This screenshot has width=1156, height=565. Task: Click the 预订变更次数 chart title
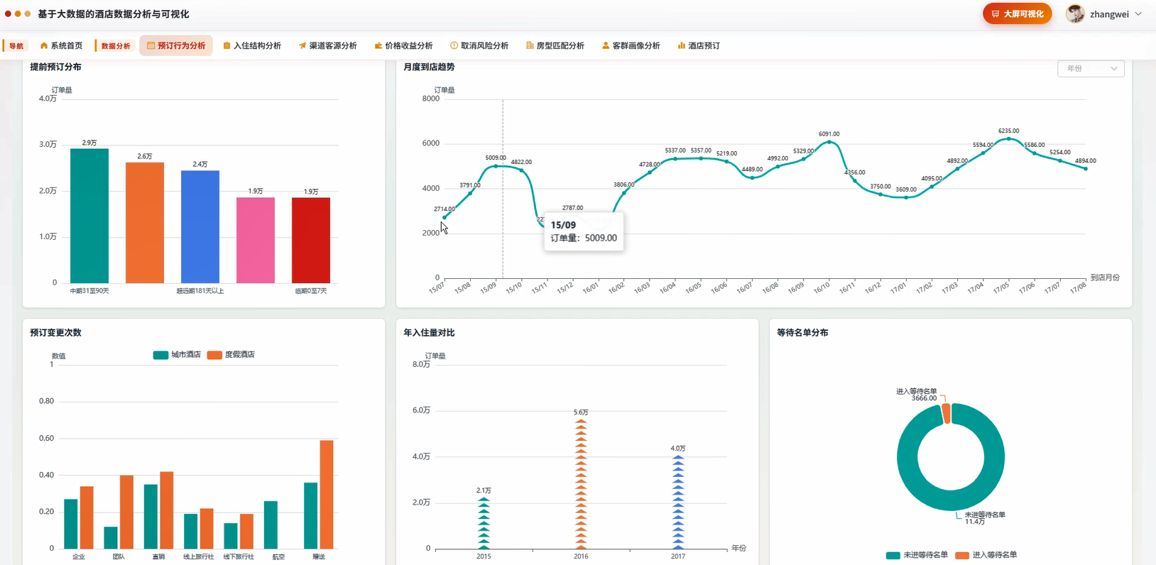[55, 333]
